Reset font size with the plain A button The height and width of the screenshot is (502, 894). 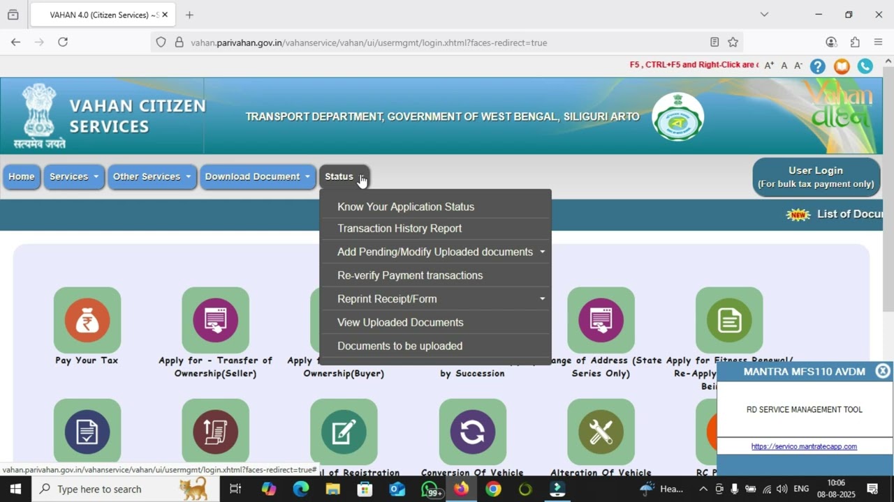(x=784, y=66)
